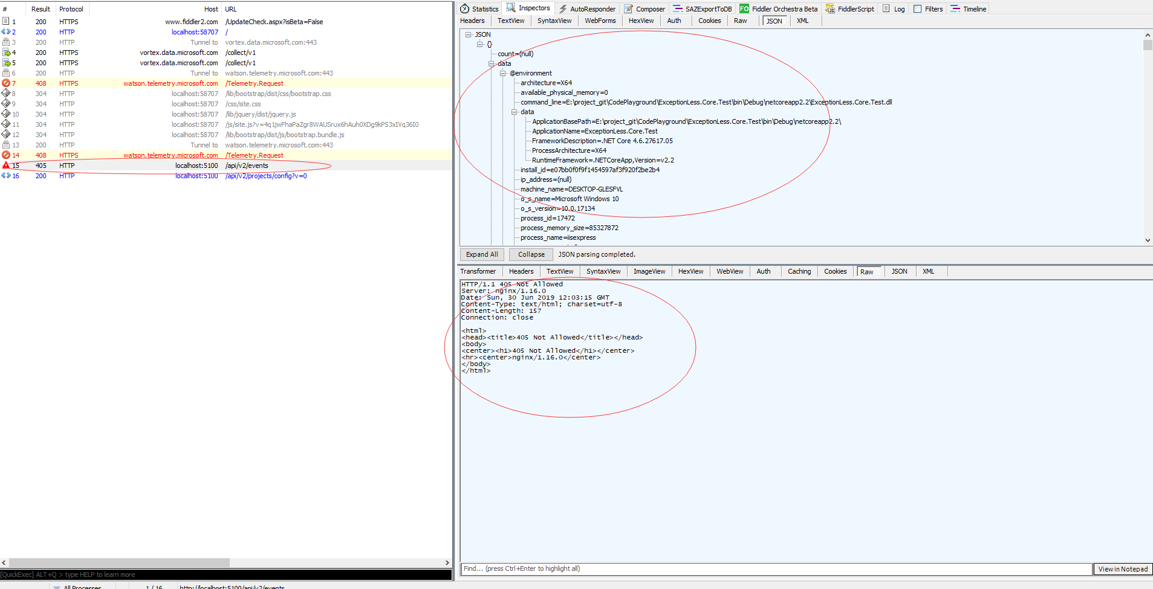Collapse the root JSON tree node
Screen dimensions: 1153x589
pyautogui.click(x=469, y=34)
